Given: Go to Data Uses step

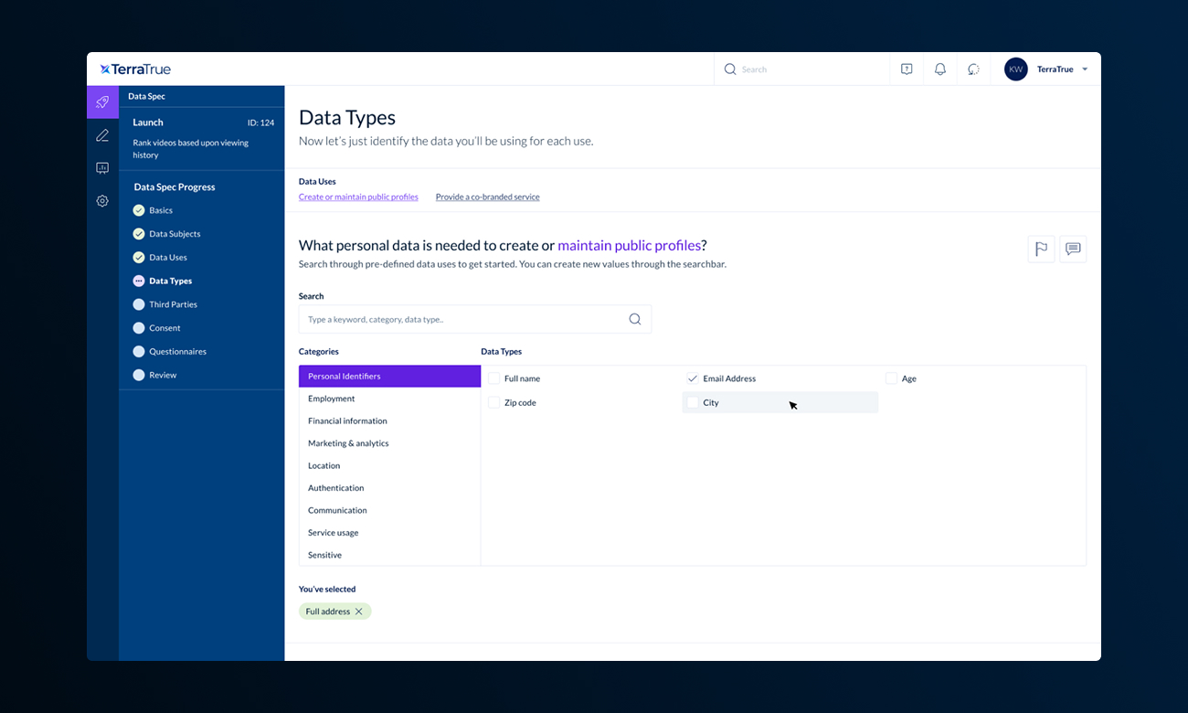Looking at the screenshot, I should (168, 258).
